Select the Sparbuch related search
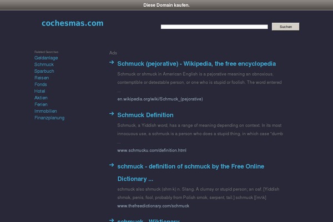This screenshot has height=222, width=333. 44,71
